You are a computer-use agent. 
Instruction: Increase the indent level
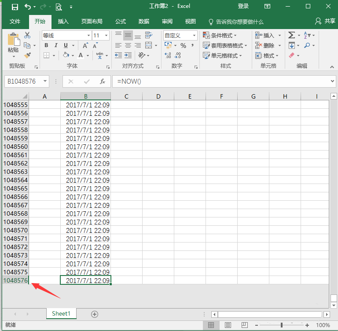[x=128, y=55]
